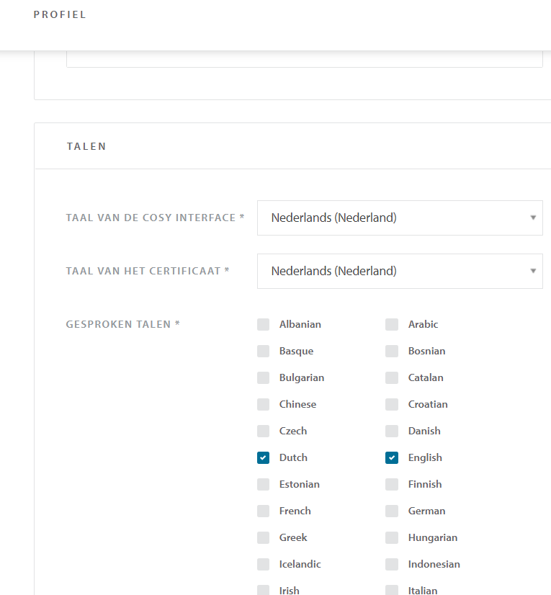Open the Taal van de Cosy Interface dropdown
This screenshot has height=595, width=551.
399,218
